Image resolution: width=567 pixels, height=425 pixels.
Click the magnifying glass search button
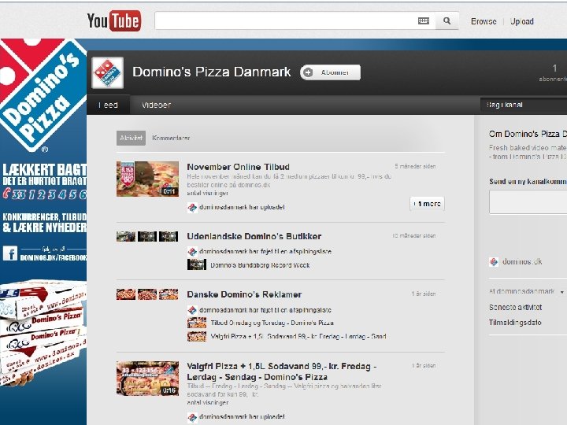pyautogui.click(x=447, y=21)
